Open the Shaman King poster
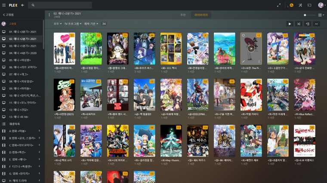 click(64, 95)
